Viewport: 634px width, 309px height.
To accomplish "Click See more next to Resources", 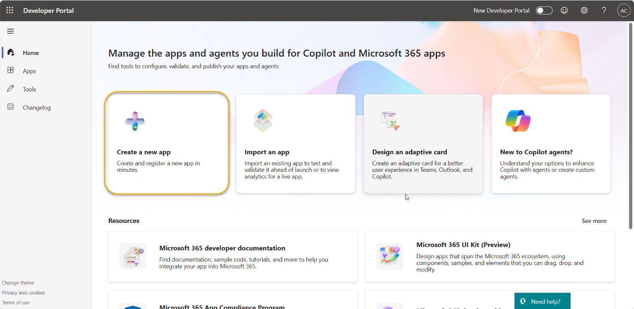I will 594,221.
